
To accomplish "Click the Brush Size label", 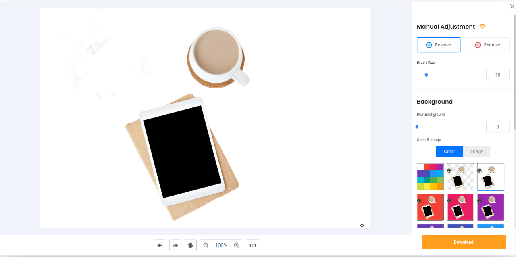I will pos(426,63).
